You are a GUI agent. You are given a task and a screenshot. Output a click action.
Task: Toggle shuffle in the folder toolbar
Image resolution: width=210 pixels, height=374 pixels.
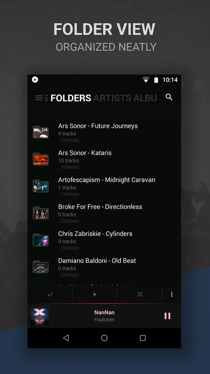tap(140, 294)
